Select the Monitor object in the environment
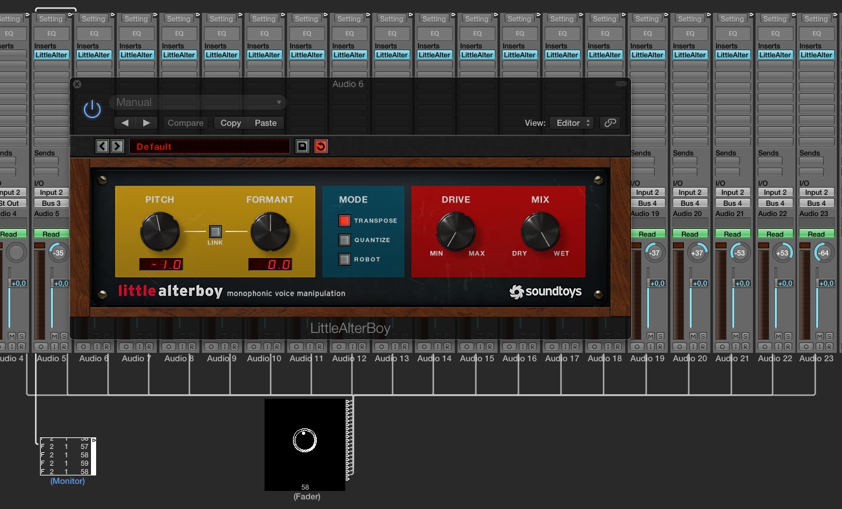This screenshot has height=509, width=842. click(x=68, y=456)
